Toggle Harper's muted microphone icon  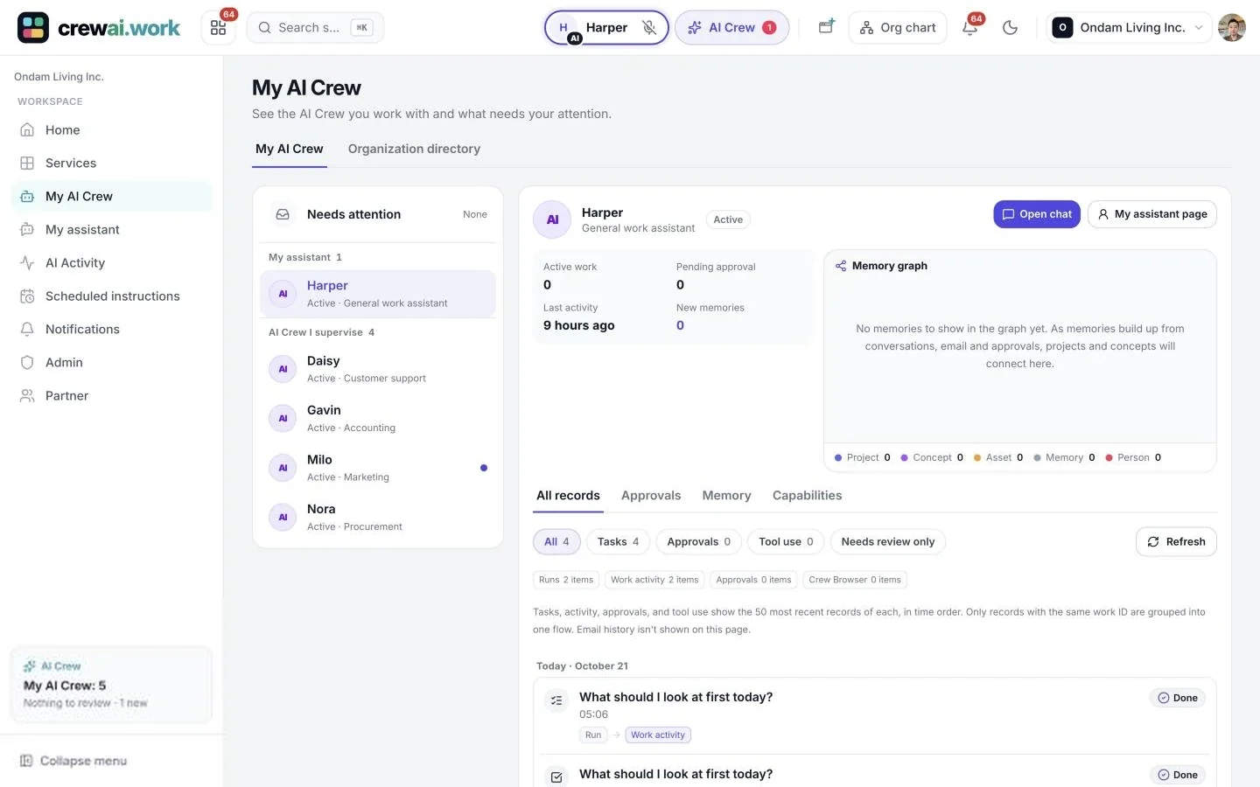click(649, 28)
